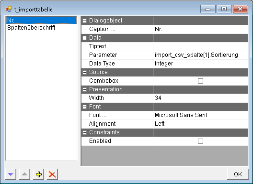Screen dimensions: 253x184
Task: Delete selected column with red X
Action: click(52, 174)
